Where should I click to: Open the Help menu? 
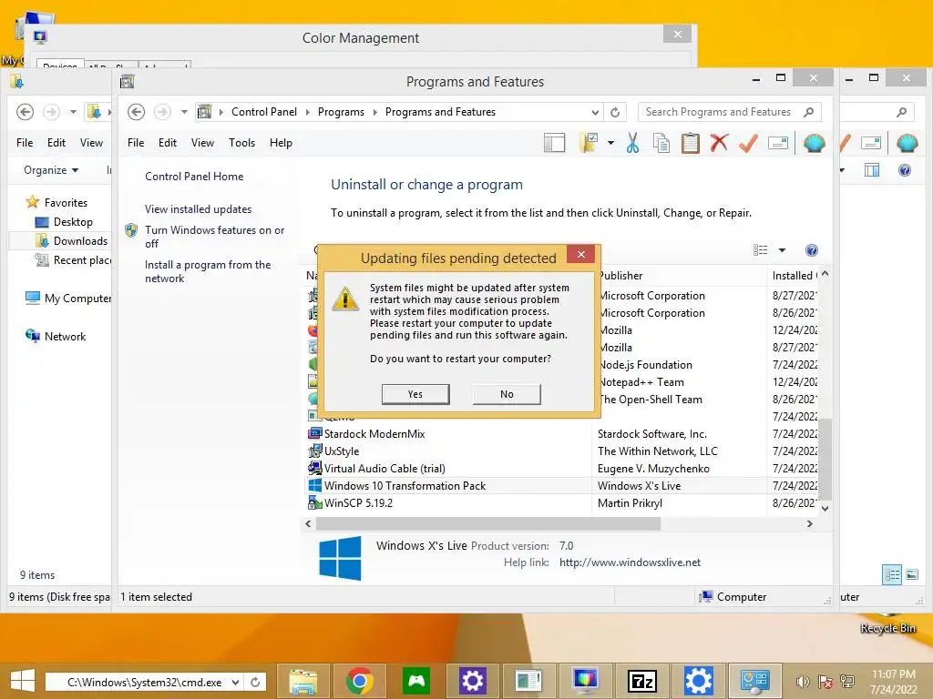click(x=281, y=143)
